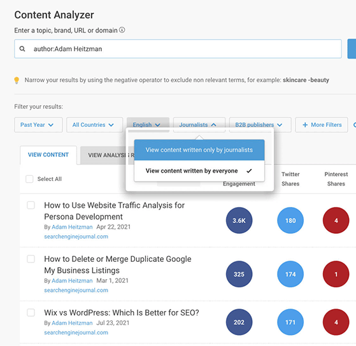Switch to the View Content tab
Image resolution: width=356 pixels, height=346 pixels.
tap(48, 155)
